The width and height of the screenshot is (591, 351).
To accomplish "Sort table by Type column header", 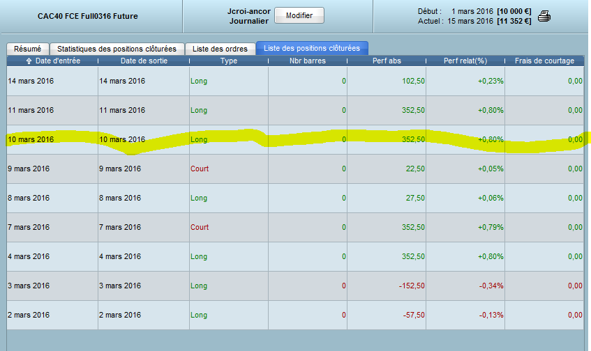I will [x=229, y=61].
